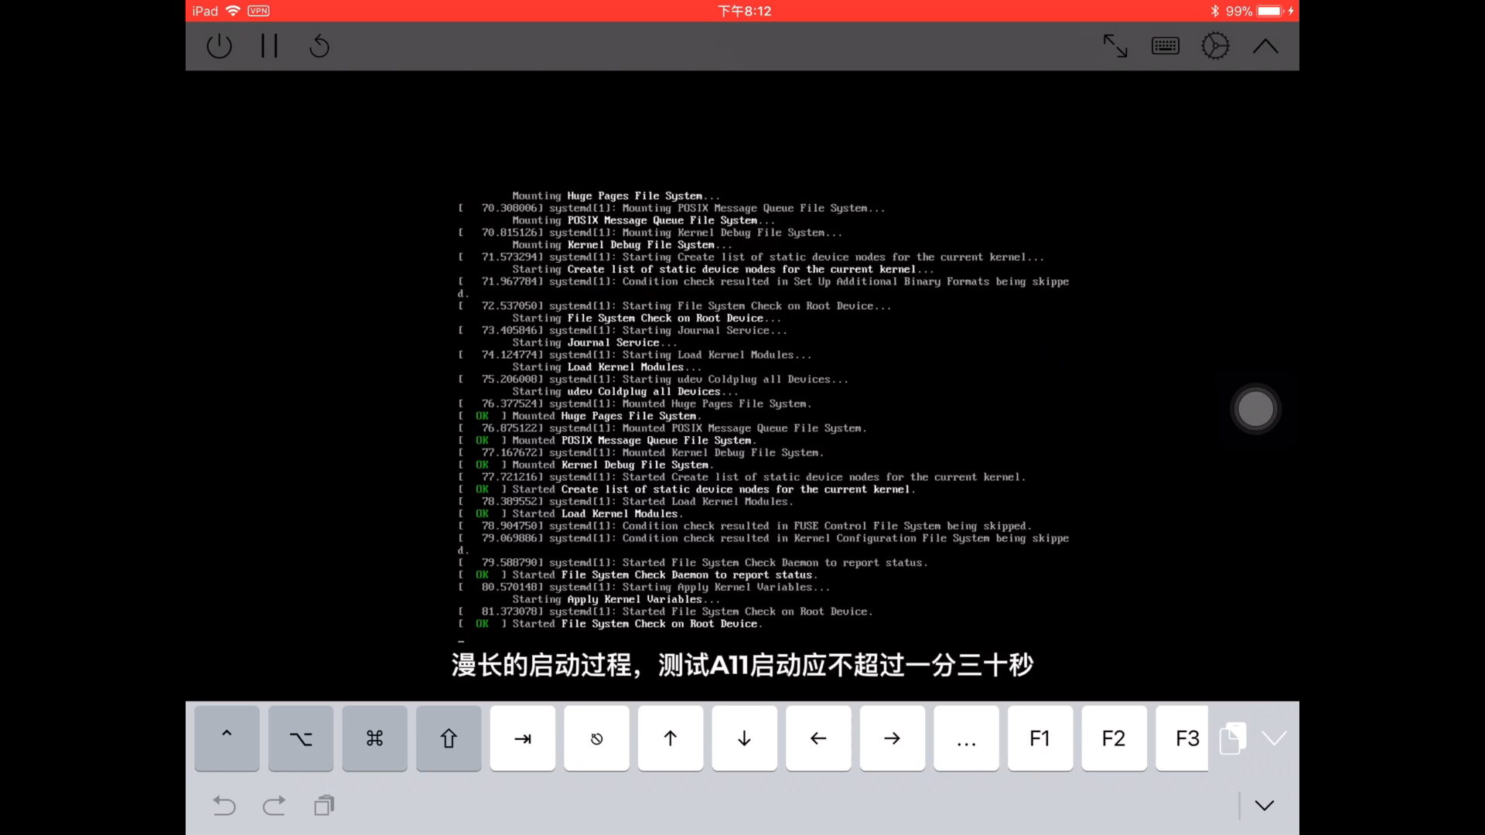Open the drive settings gear icon
This screenshot has width=1485, height=835.
pyautogui.click(x=1215, y=46)
